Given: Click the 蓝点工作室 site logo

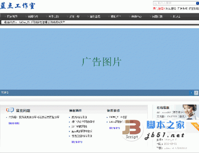Looking at the screenshot, I should point(18,6).
